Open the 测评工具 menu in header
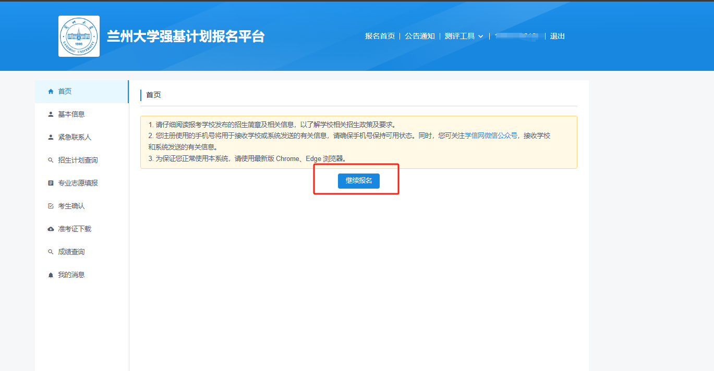Image resolution: width=714 pixels, height=371 pixels. pos(459,36)
